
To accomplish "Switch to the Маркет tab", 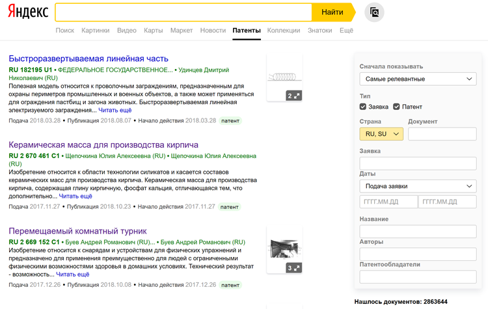I will click(182, 31).
